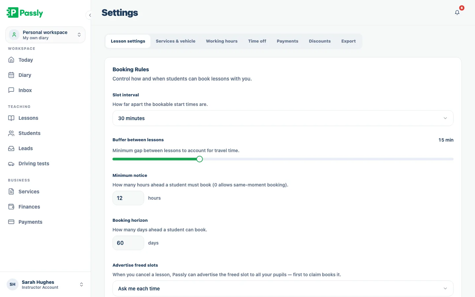Click the Booking horizon days field

point(128,243)
